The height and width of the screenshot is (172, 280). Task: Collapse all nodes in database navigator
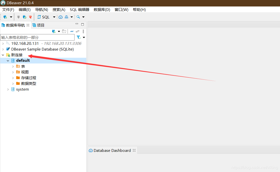click(x=72, y=31)
